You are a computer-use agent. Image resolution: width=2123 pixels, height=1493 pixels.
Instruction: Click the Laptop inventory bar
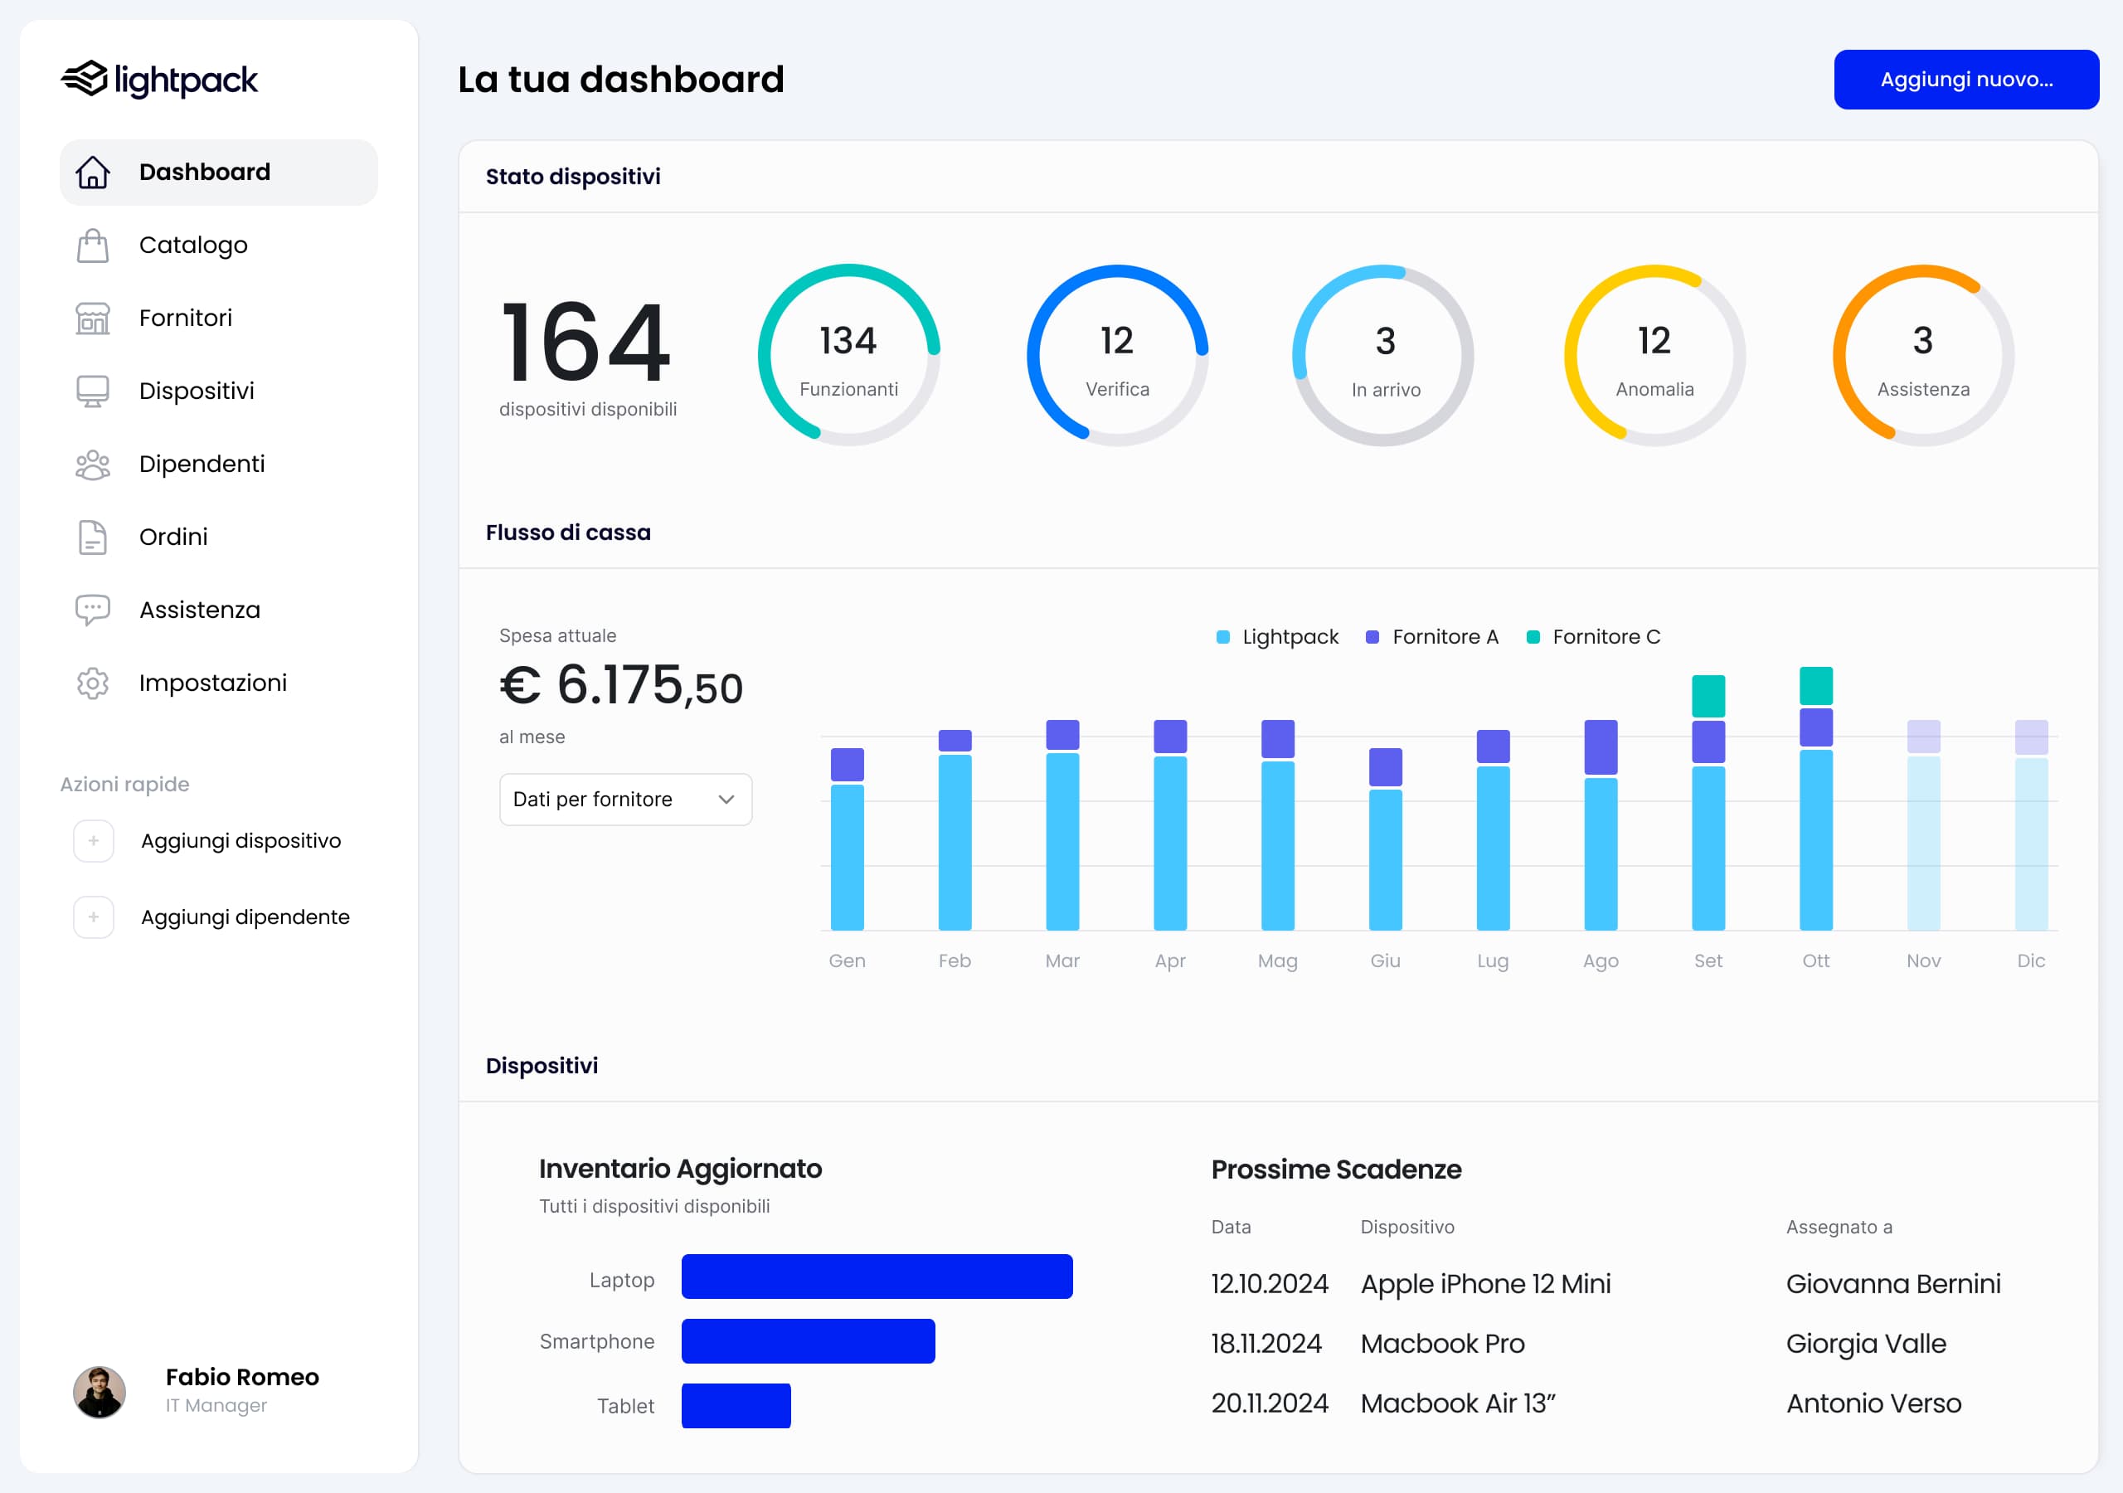[877, 1277]
